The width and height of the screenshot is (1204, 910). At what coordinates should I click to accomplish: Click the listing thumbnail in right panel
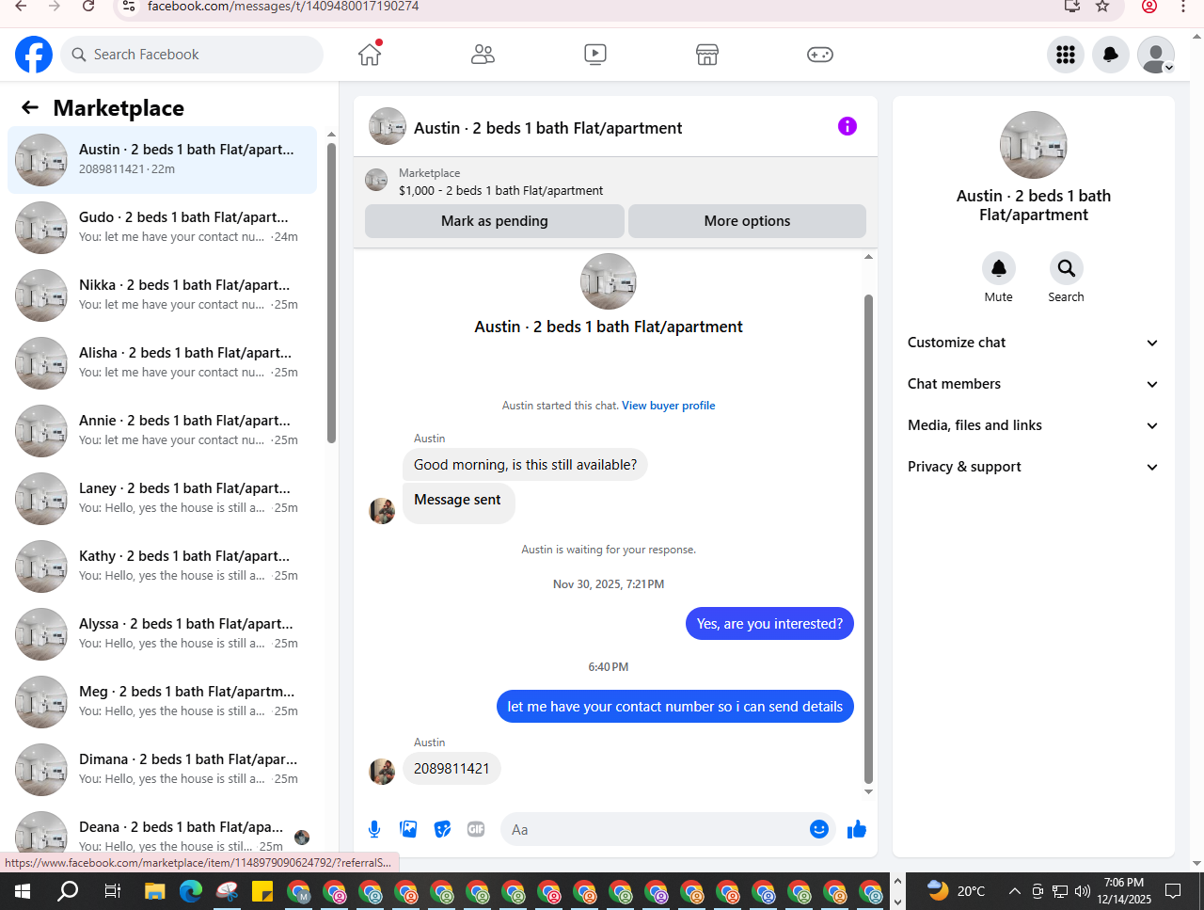(x=1034, y=145)
